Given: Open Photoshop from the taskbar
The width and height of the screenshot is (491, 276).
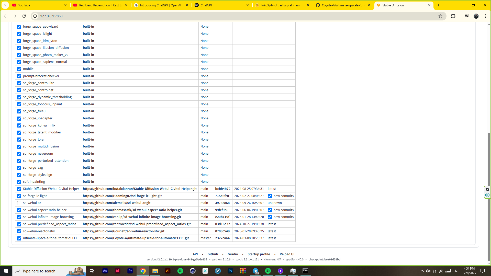Looking at the screenshot, I should coord(230,271).
